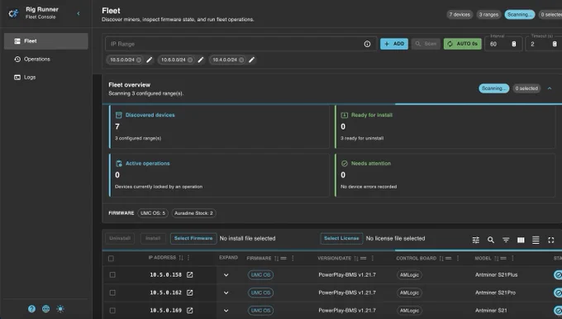The width and height of the screenshot is (562, 319).
Task: Sort by FIRMWARE column
Action: click(276, 258)
